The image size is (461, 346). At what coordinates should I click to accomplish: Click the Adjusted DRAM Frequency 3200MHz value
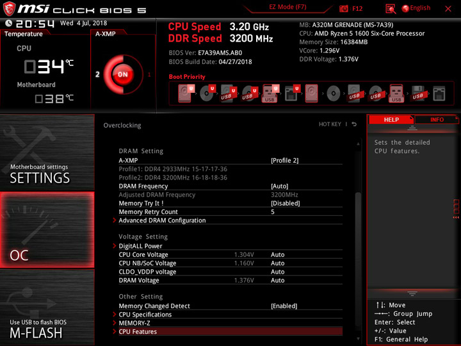(x=284, y=195)
